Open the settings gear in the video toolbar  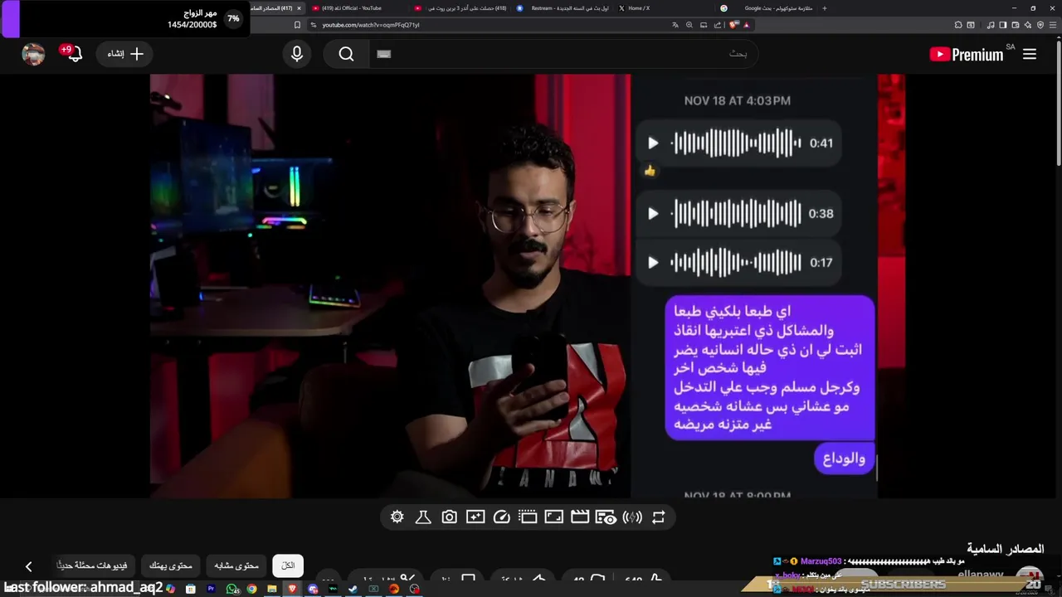click(x=397, y=517)
